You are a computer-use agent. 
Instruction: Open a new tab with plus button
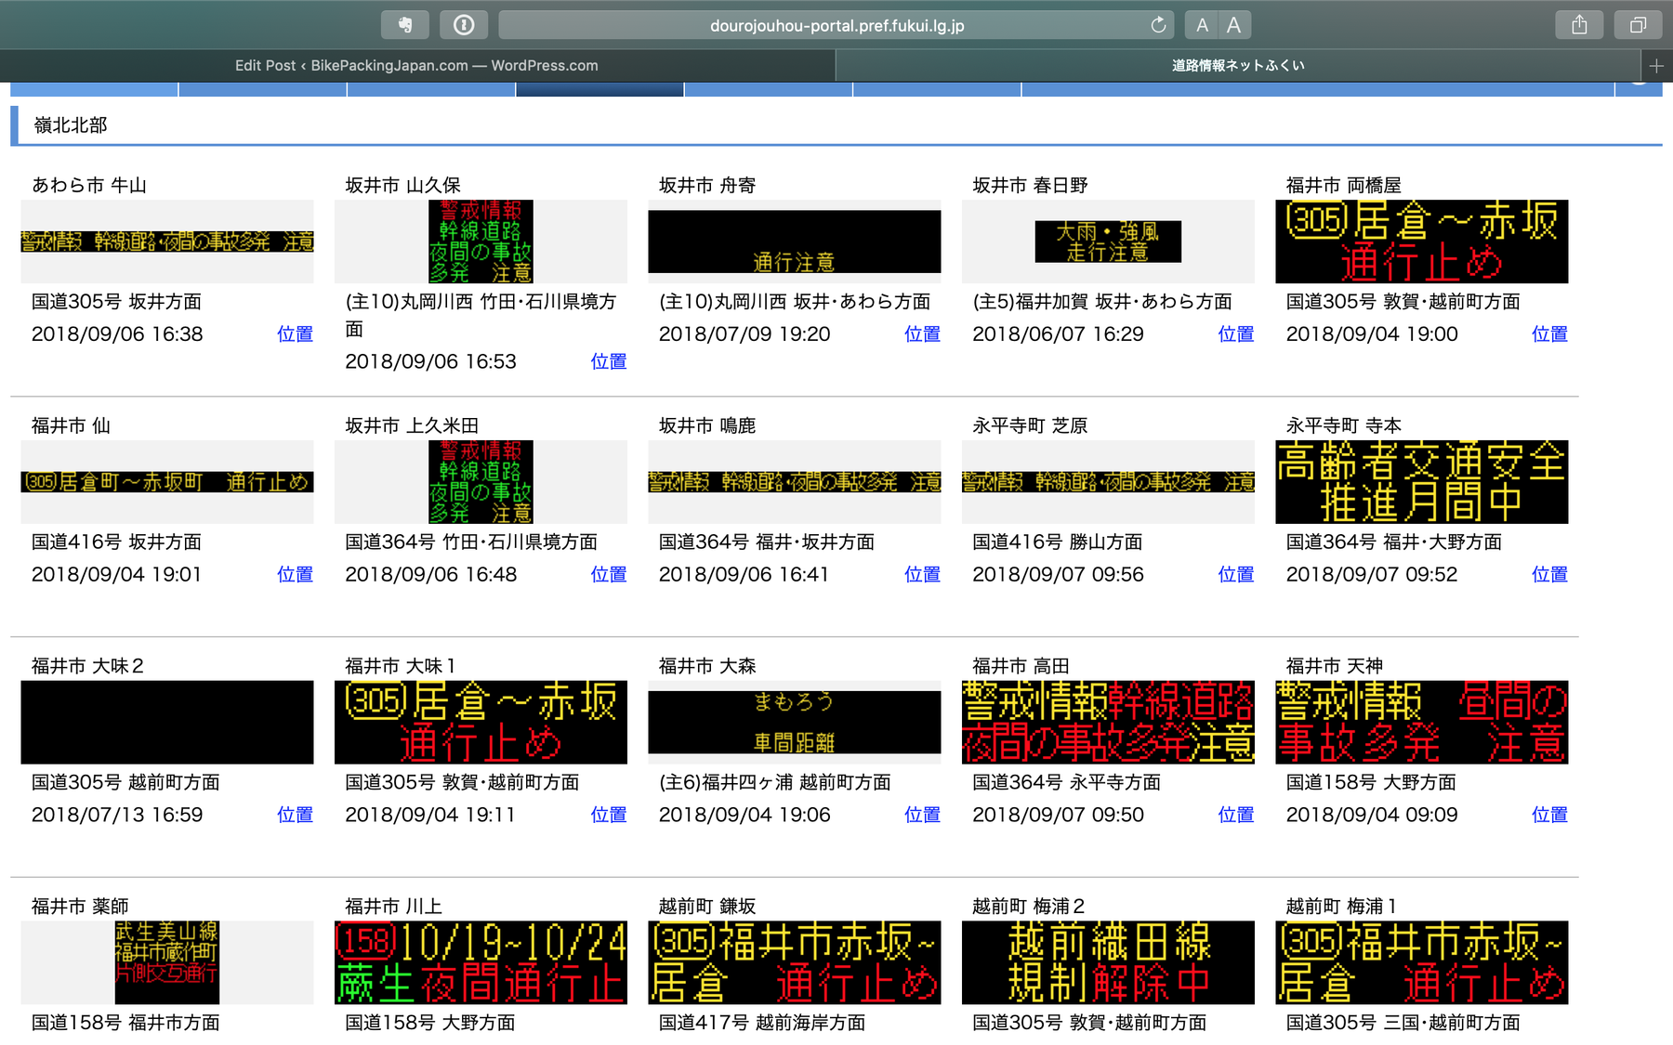1654,65
